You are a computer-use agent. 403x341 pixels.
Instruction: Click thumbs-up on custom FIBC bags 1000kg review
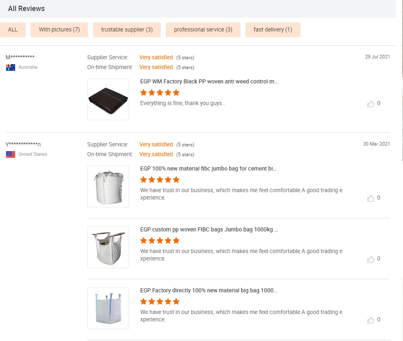(371, 259)
